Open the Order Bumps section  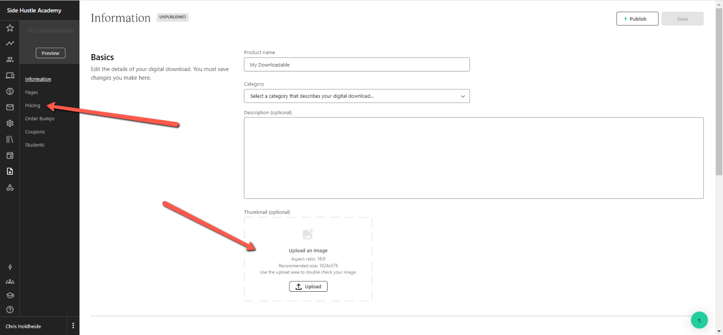point(40,118)
